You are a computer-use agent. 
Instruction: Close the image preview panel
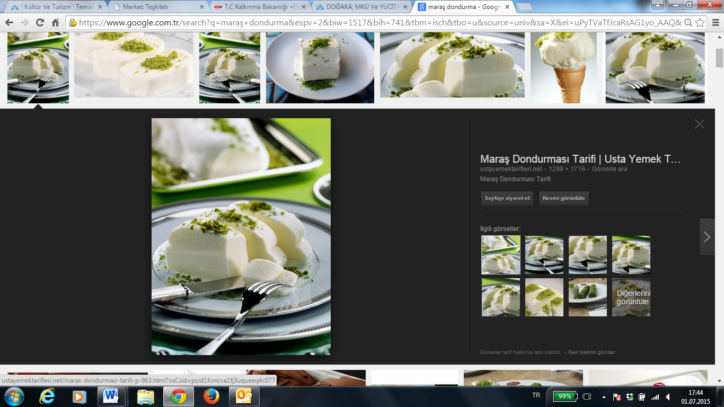pos(700,124)
